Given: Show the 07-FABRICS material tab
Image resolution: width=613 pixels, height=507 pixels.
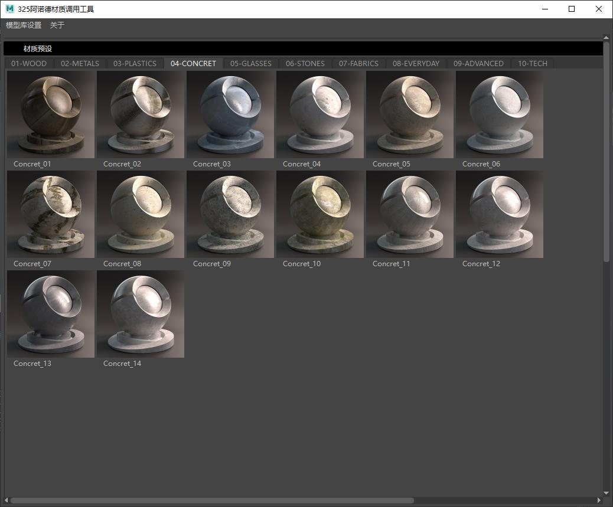Looking at the screenshot, I should tap(358, 64).
